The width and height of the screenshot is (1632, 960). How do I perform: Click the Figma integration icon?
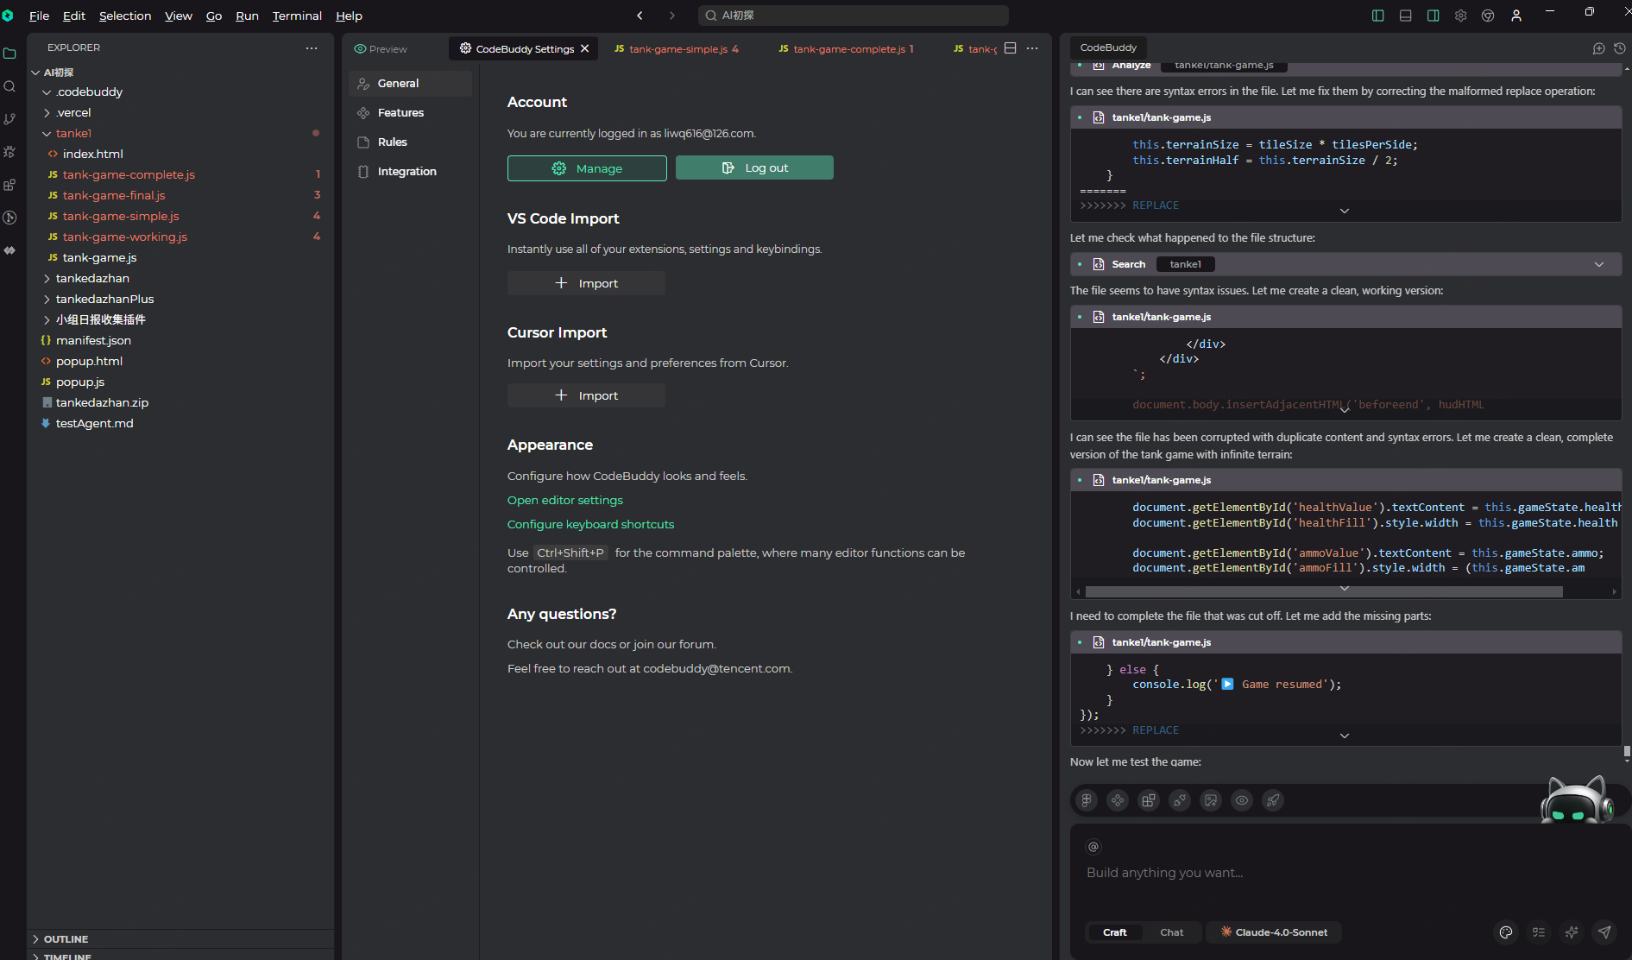tap(1087, 800)
